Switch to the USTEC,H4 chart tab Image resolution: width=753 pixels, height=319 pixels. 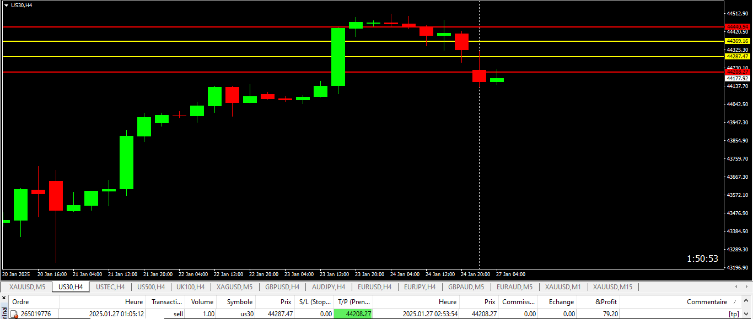pyautogui.click(x=110, y=287)
